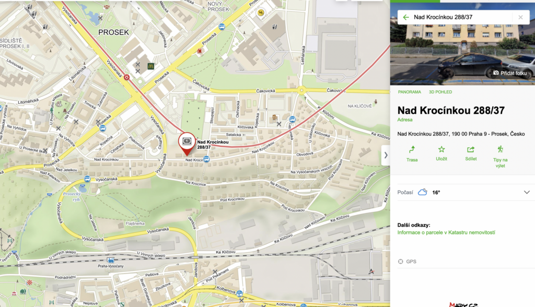Switch to the 3D POHLED tab
Viewport: 535px width, 307px height.
point(440,92)
